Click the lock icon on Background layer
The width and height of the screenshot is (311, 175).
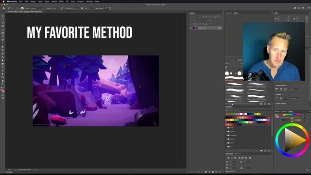[x=220, y=28]
